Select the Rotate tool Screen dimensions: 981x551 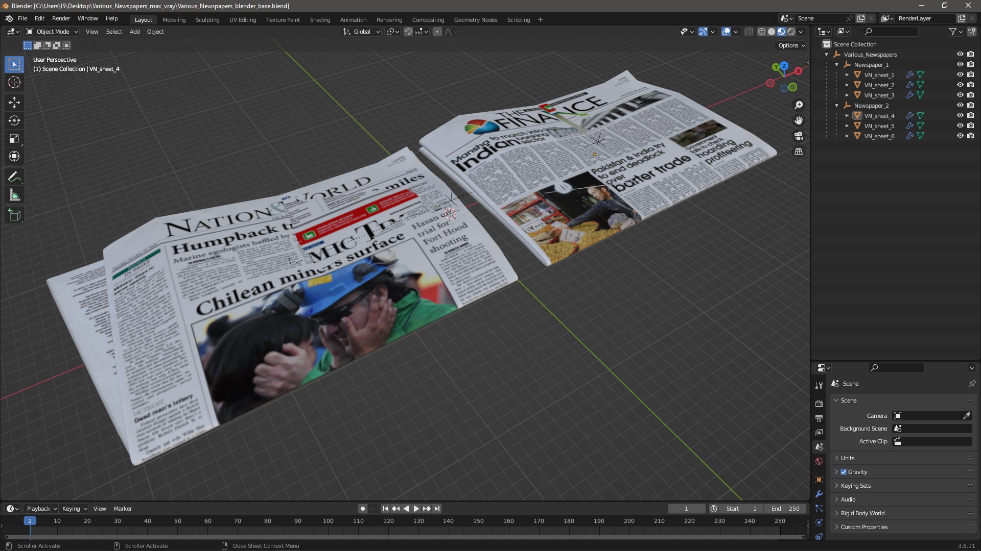point(14,121)
